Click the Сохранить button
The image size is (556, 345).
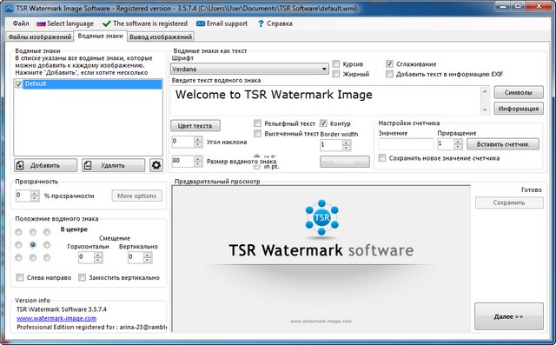tap(509, 202)
